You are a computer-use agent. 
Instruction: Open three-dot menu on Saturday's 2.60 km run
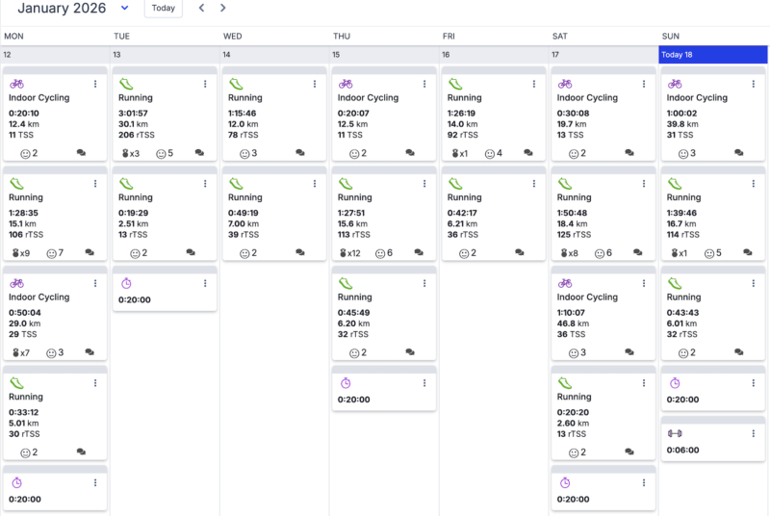[644, 383]
